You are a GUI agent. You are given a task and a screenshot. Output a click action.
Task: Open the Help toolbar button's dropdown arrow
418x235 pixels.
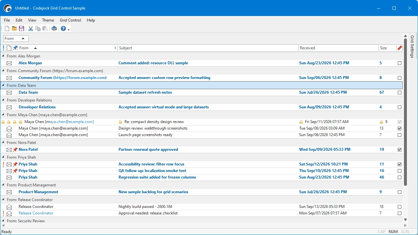(x=69, y=29)
